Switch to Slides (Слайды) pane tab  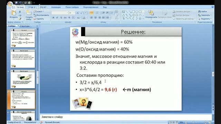tap(11, 26)
